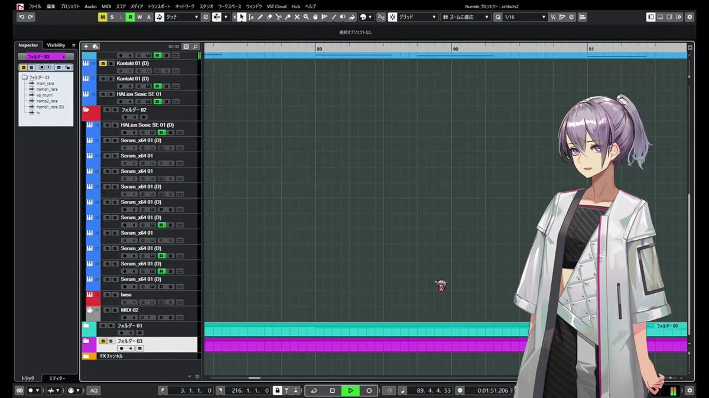
Task: Open the ファイル menu
Action: pyautogui.click(x=35, y=6)
